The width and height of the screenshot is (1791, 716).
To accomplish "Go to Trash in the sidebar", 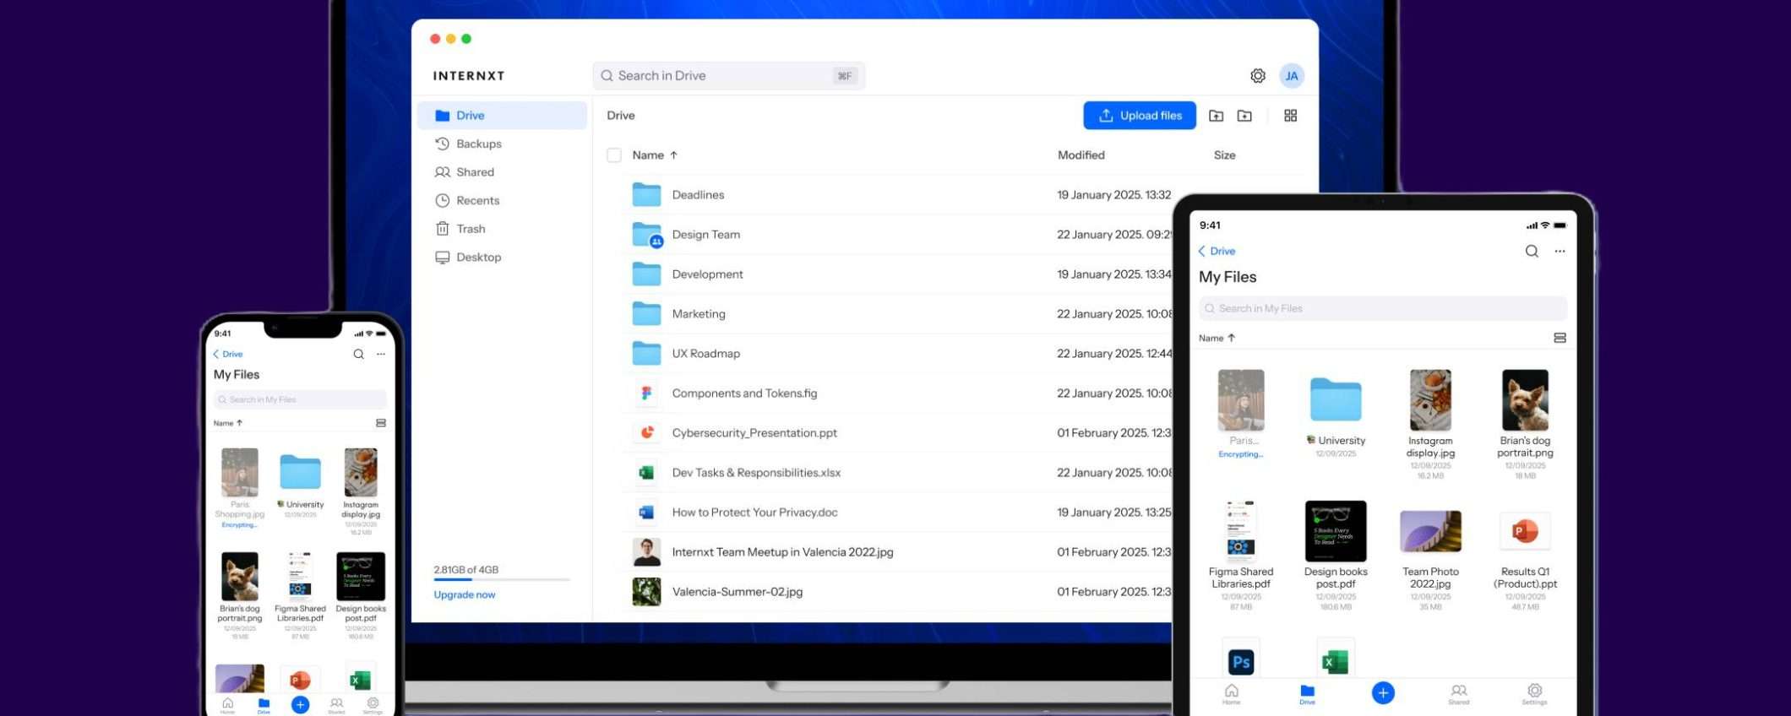I will [x=471, y=229].
